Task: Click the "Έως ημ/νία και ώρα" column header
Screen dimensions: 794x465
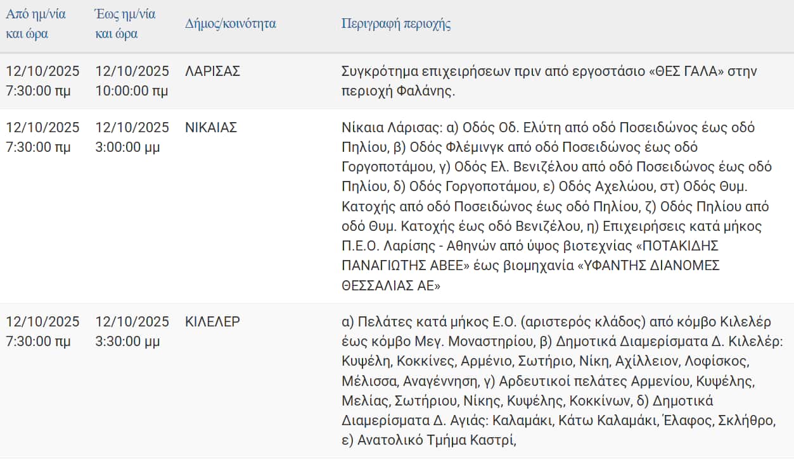Action: [125, 23]
